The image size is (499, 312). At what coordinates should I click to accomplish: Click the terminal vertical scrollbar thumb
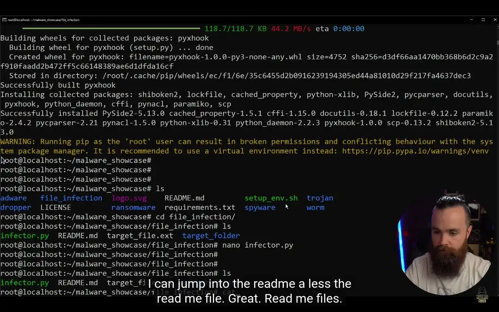pyautogui.click(x=497, y=43)
